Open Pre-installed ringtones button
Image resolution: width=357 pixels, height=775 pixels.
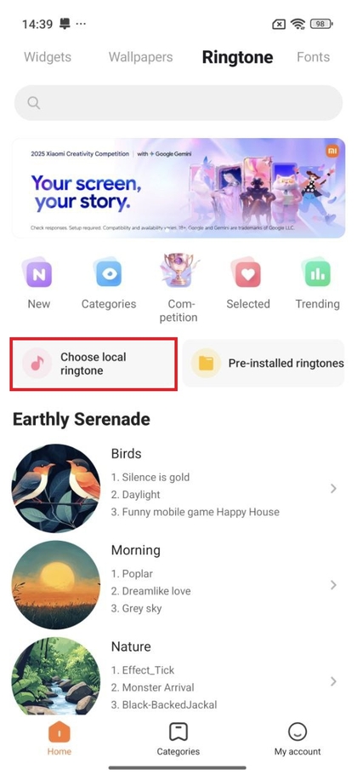(x=263, y=364)
